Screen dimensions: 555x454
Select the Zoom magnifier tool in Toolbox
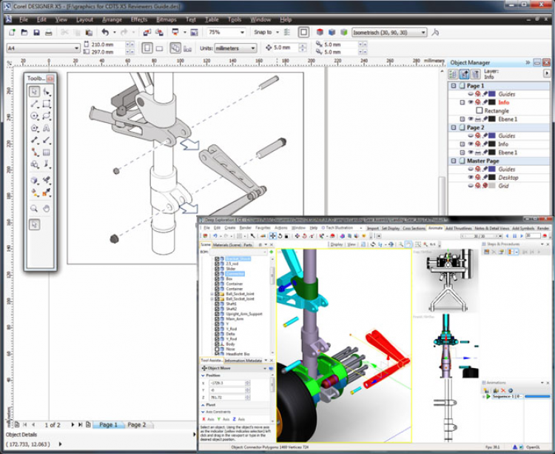point(34,209)
